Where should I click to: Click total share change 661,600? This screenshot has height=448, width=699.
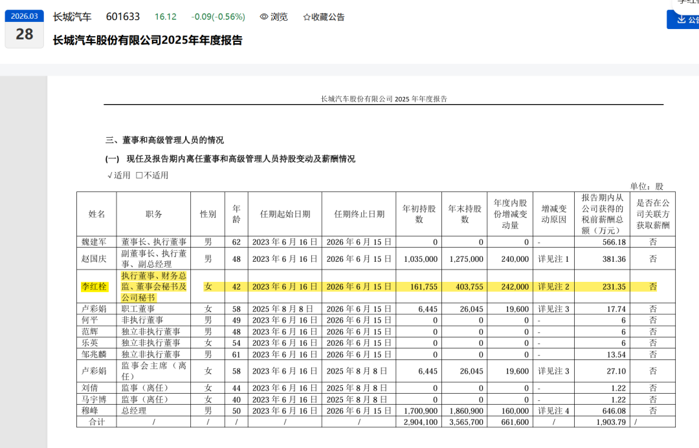point(515,422)
